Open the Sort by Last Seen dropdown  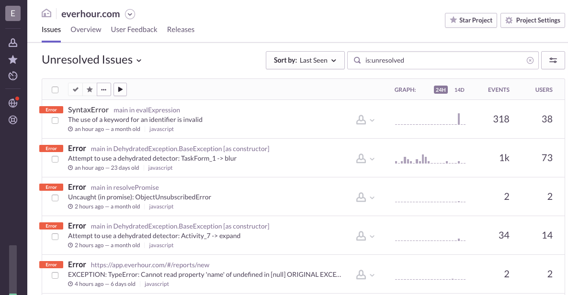coord(305,61)
